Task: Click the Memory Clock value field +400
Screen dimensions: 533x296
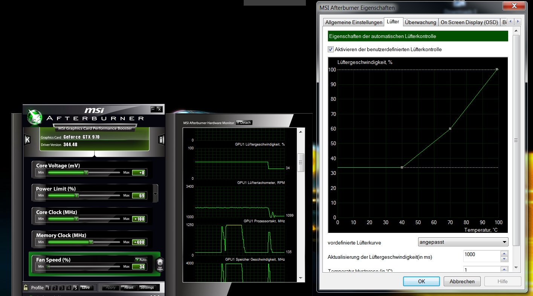Action: (x=139, y=242)
